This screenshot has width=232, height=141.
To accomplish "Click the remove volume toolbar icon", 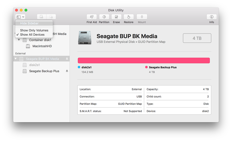I will (51, 17).
